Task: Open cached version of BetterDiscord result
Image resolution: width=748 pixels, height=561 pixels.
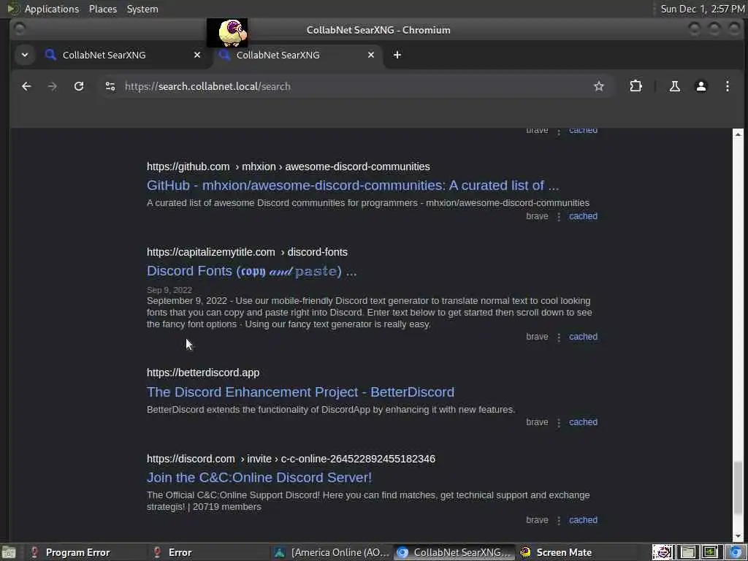Action: pos(583,422)
